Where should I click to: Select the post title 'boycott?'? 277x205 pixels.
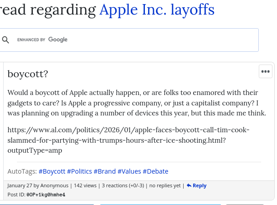coord(28,74)
